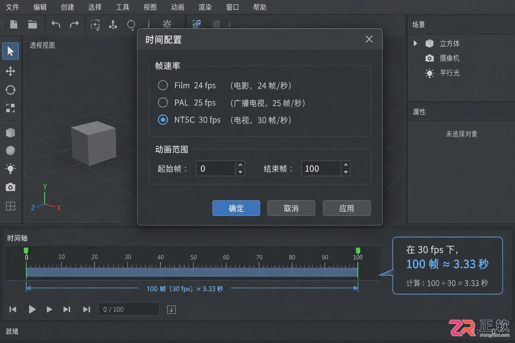Viewport: 515px width, 343px height.
Task: Select the PAL 25 fps radio option
Action: click(163, 103)
